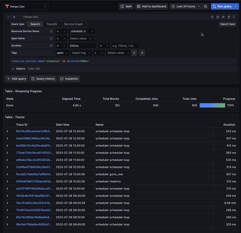The height and width of the screenshot is (233, 241).
Task: Click the streaming progress bar
Action: tap(212, 105)
